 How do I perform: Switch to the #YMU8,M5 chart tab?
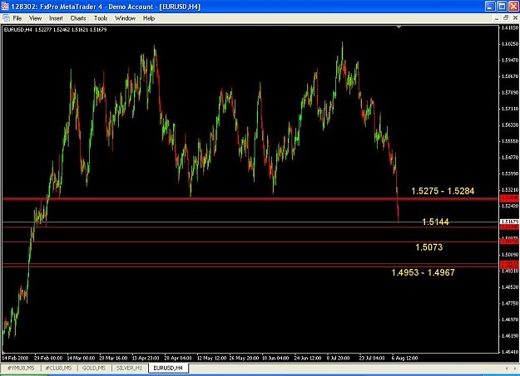coord(21,368)
